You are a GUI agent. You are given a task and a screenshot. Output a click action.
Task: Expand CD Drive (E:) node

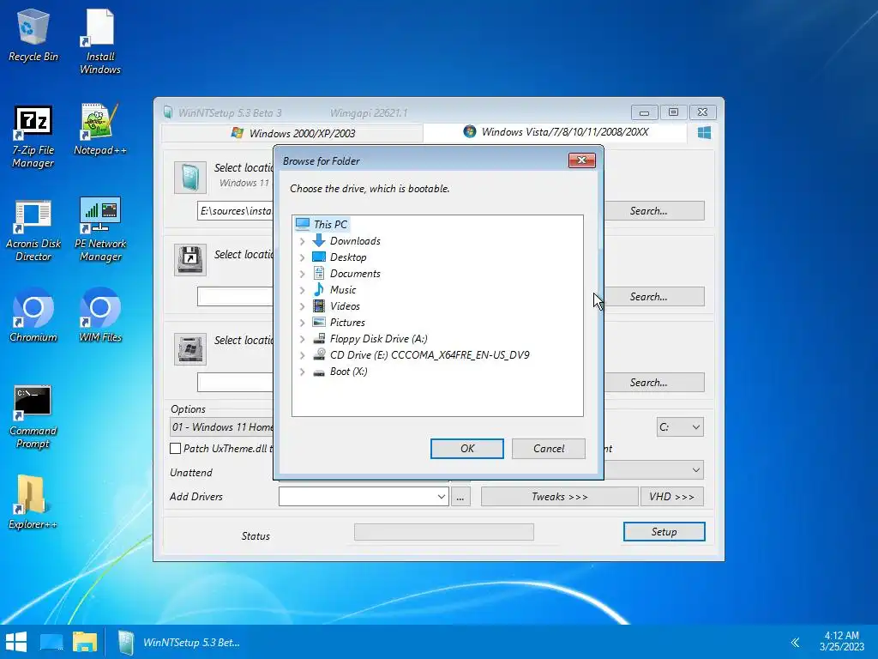(303, 354)
